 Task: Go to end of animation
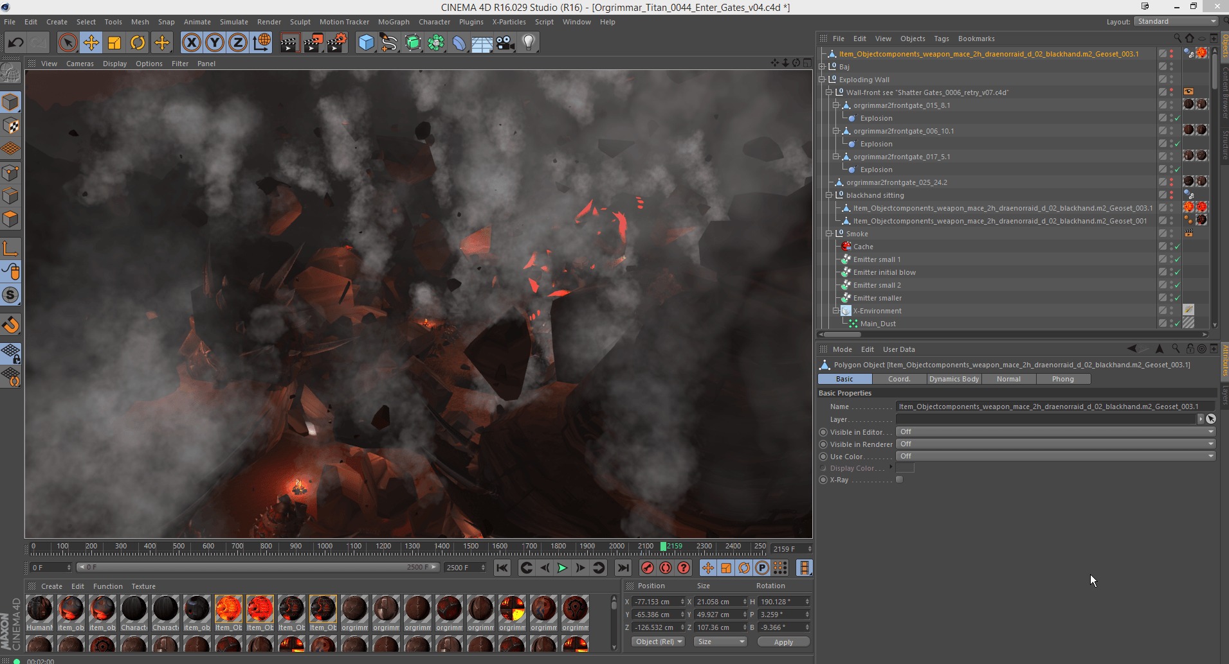point(623,568)
